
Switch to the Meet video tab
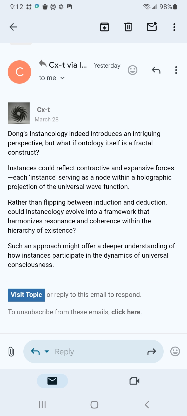(134, 381)
